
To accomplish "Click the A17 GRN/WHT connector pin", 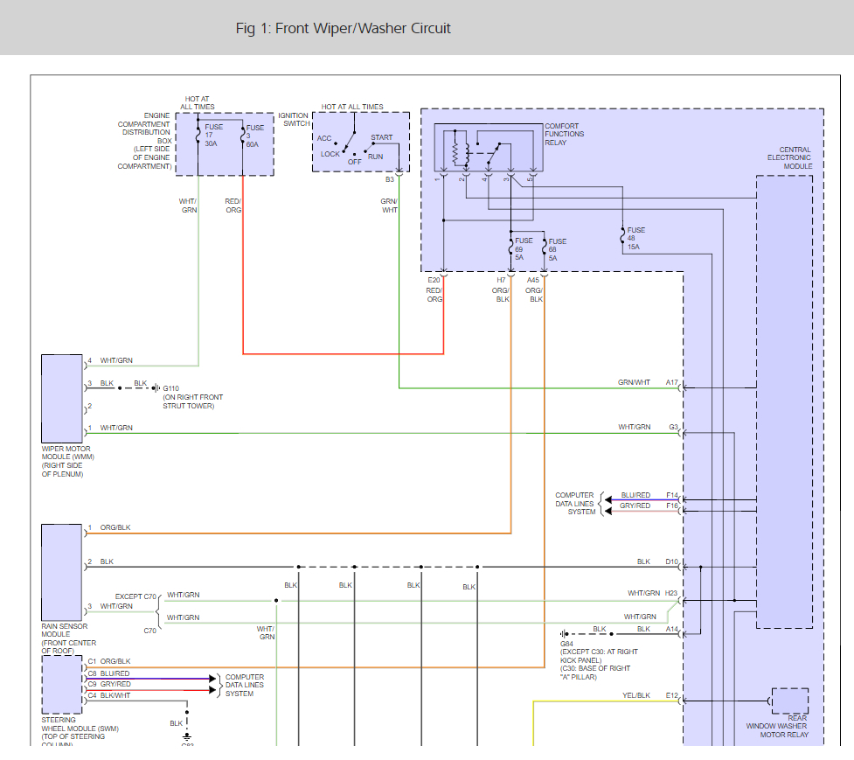I will (x=681, y=388).
